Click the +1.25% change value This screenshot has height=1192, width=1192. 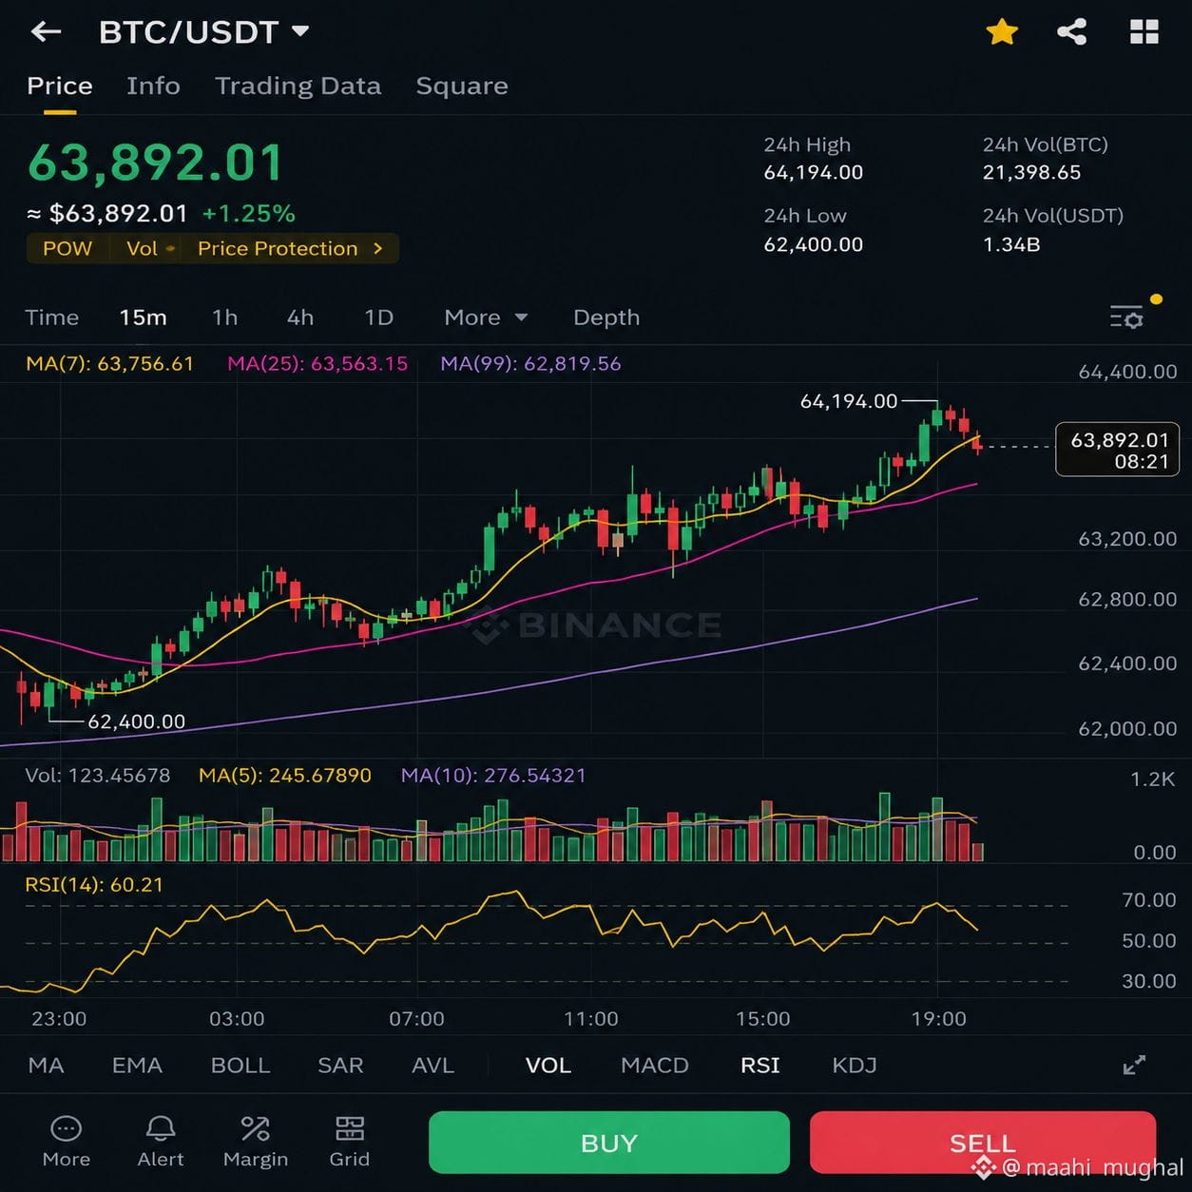click(249, 214)
